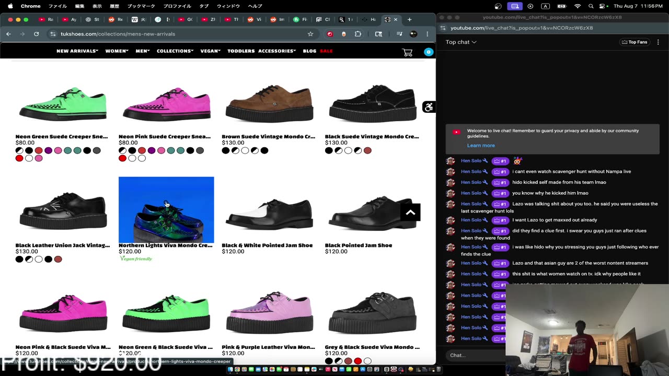The width and height of the screenshot is (669, 376).
Task: Open the live chat three-dot options menu
Action: 658,42
